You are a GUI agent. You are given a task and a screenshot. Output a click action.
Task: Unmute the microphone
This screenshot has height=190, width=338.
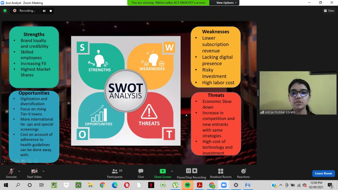(11, 173)
